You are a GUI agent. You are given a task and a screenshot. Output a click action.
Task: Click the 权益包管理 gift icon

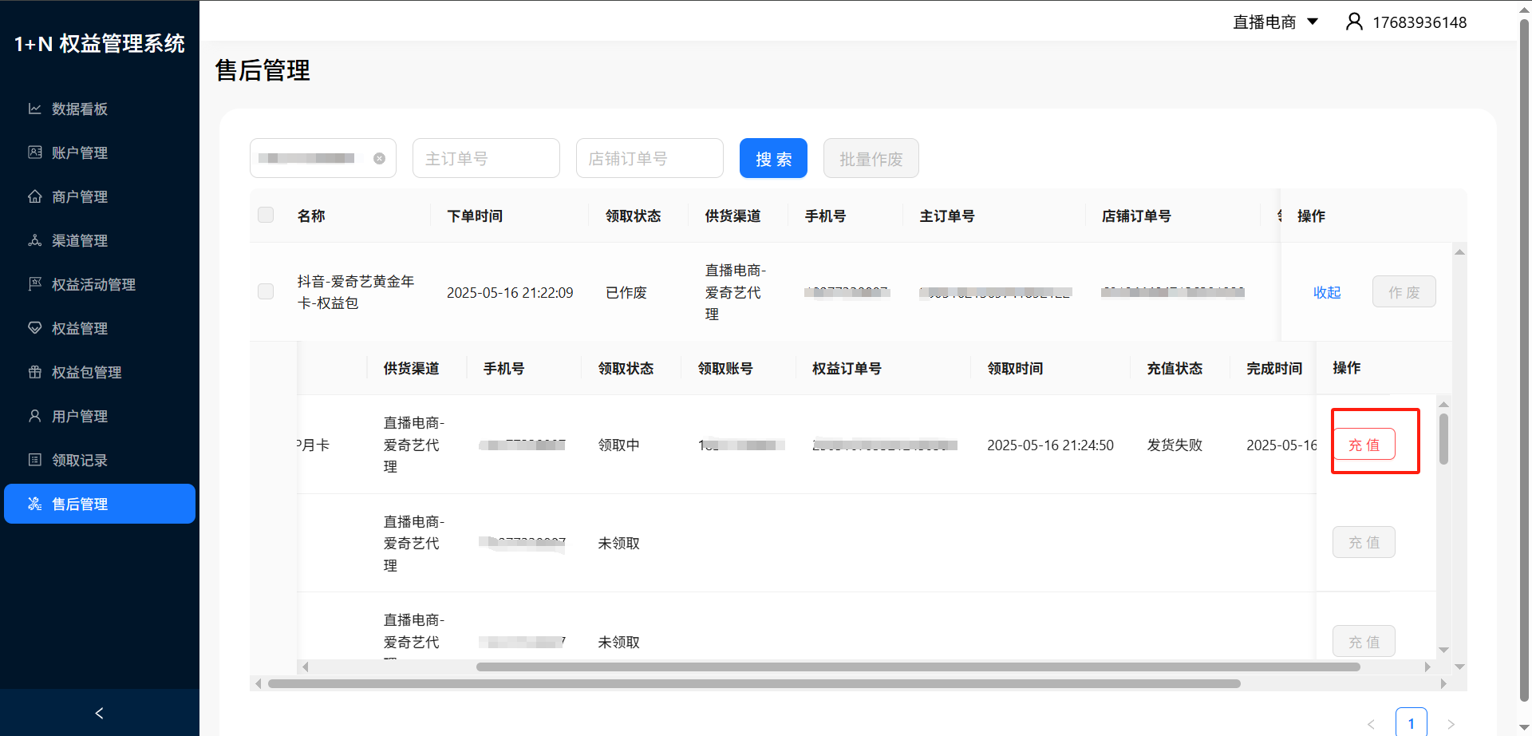(34, 372)
